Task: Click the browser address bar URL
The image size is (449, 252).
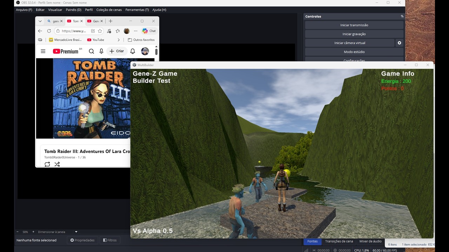Action: [x=74, y=31]
